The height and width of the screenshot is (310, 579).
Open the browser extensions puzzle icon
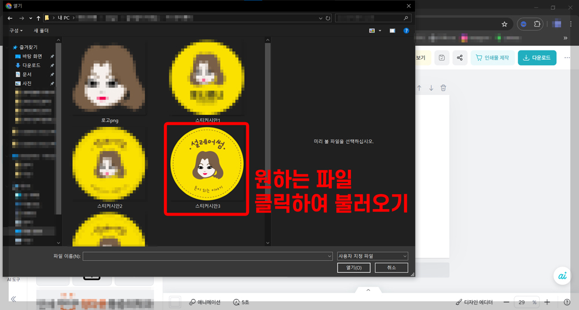point(537,24)
